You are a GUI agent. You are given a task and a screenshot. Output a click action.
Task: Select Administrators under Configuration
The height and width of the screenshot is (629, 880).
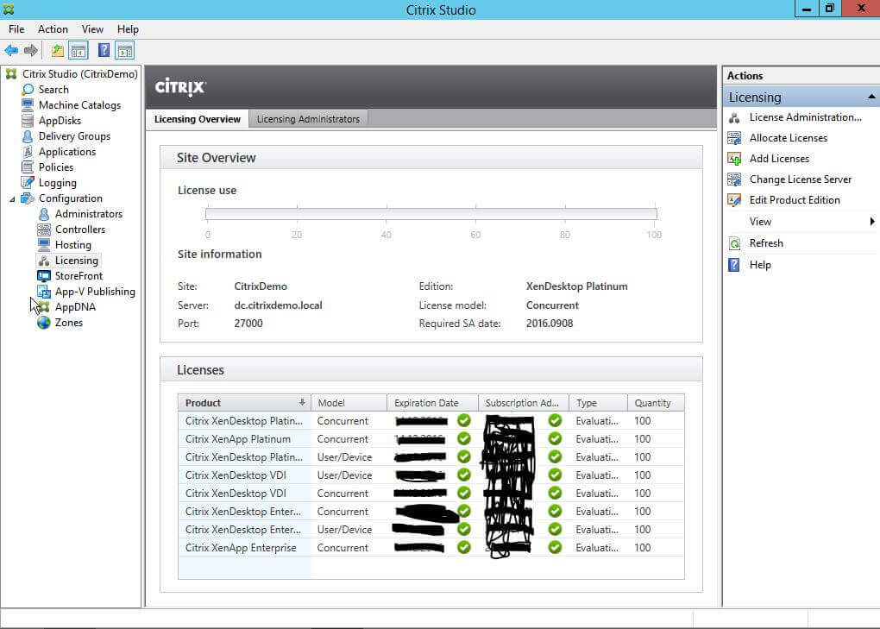[88, 214]
